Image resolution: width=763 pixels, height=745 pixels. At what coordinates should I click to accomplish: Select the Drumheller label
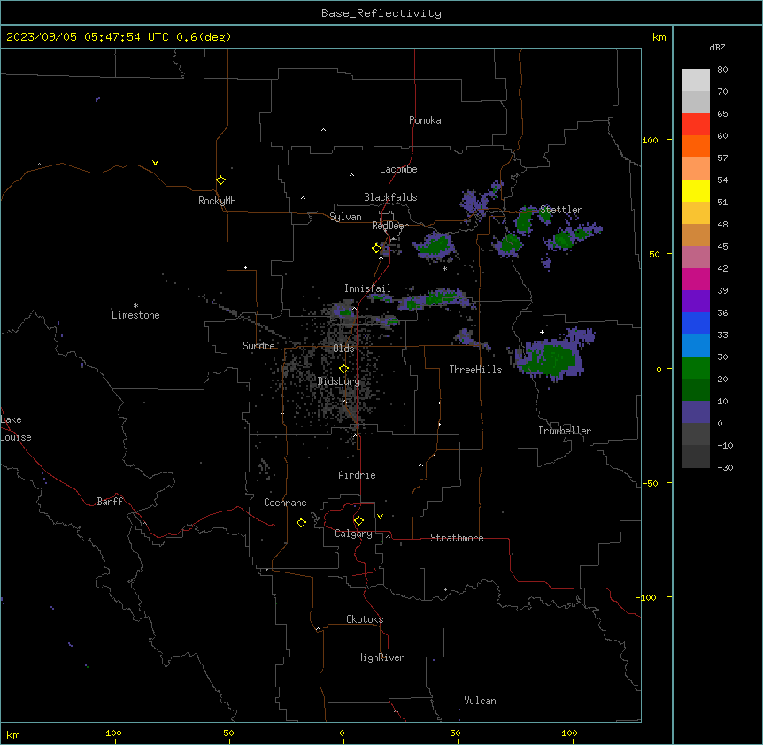(x=565, y=431)
